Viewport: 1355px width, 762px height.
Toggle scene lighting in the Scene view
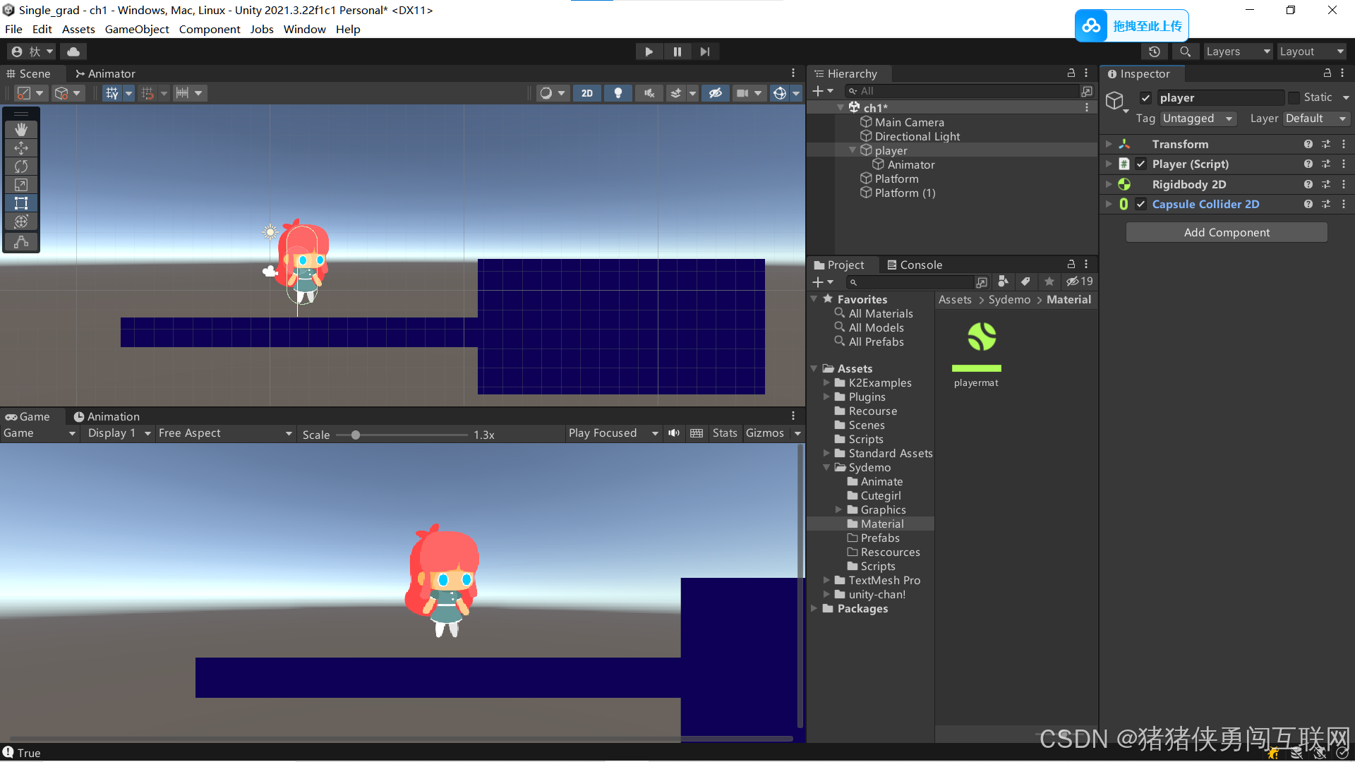tap(618, 92)
